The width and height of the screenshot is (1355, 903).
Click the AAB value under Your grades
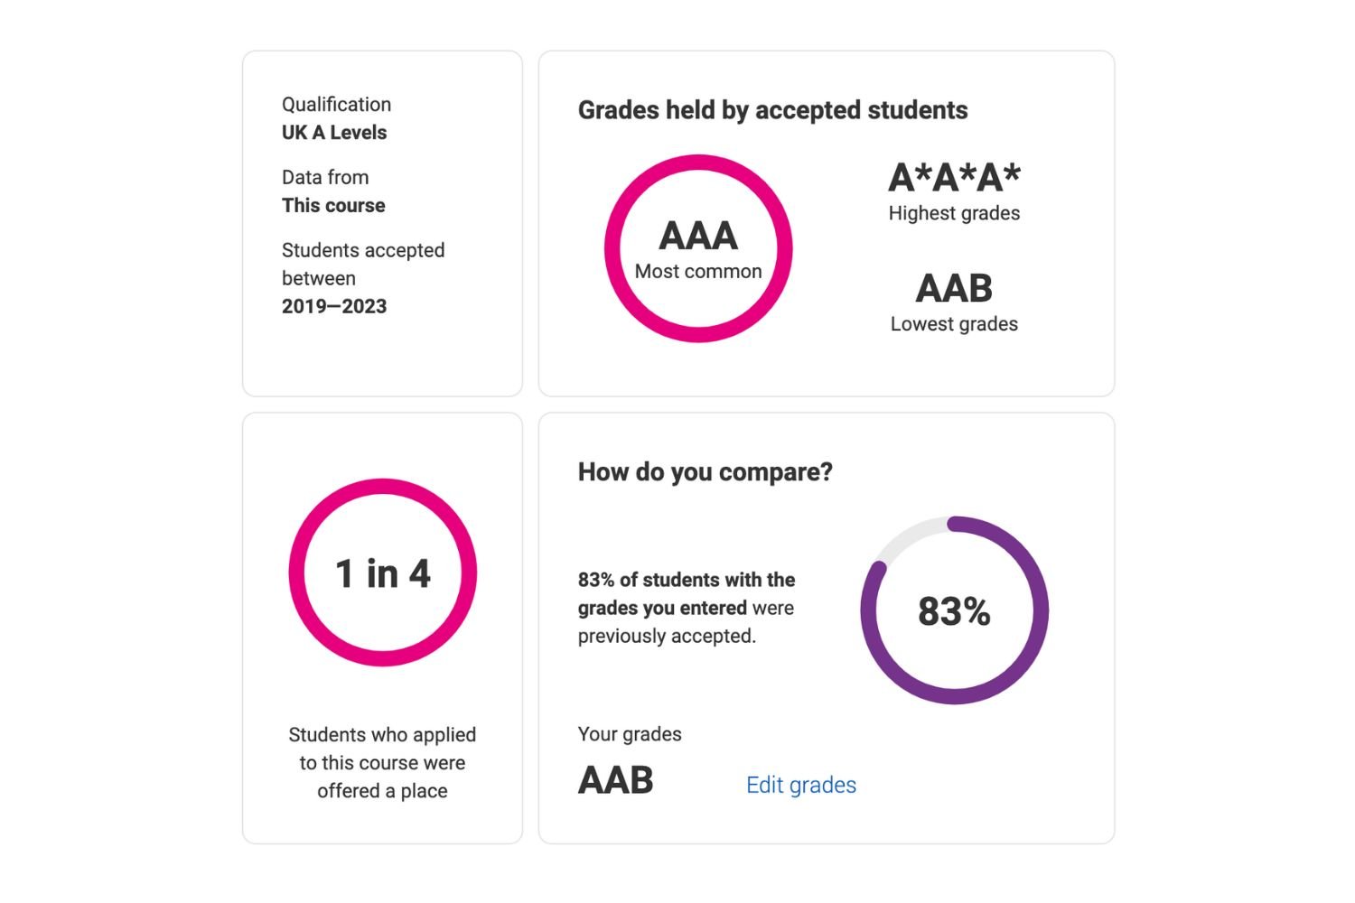coord(615,780)
